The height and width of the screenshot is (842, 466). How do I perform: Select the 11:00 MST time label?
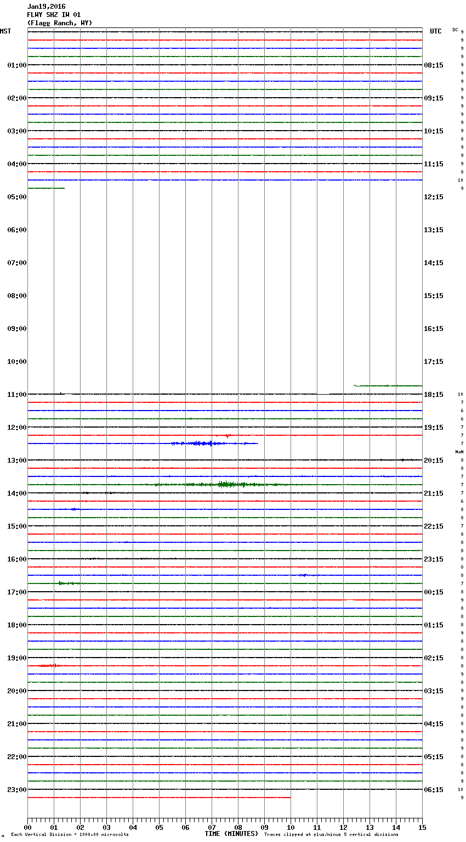(x=17, y=395)
